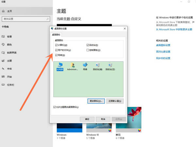
Task: Open the 任务栏 settings page
Action: pyautogui.click(x=26, y=85)
